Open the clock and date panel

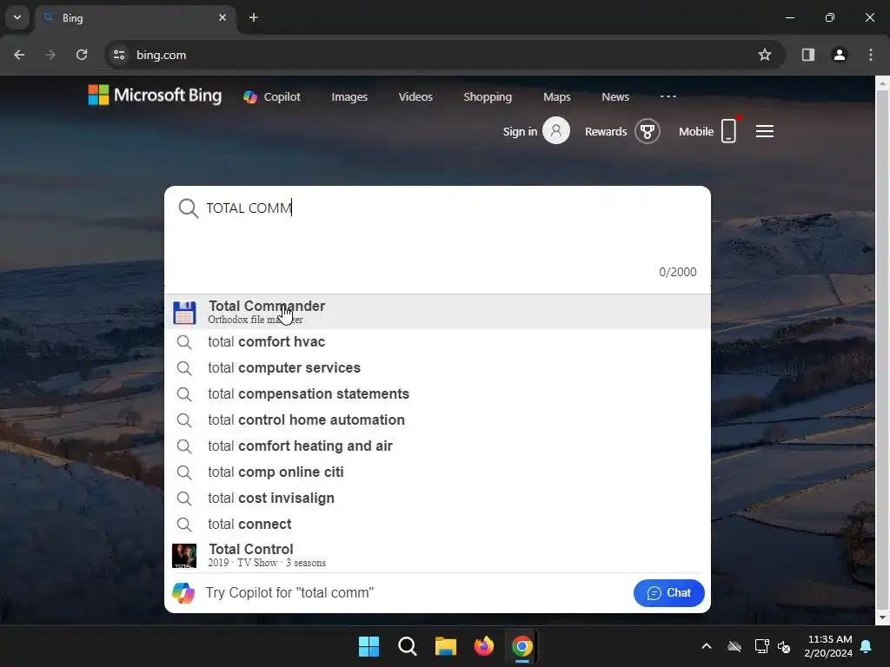coord(828,646)
